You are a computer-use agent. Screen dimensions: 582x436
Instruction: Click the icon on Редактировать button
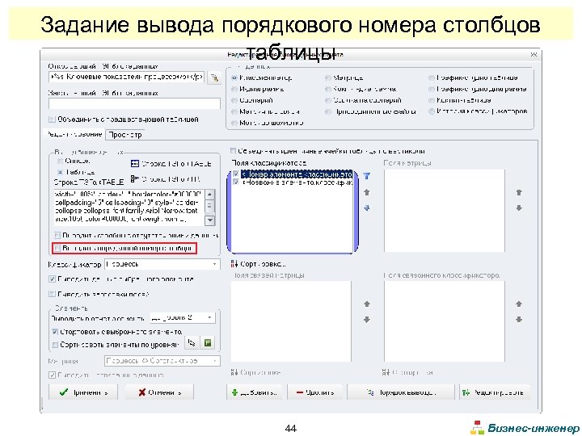point(466,392)
